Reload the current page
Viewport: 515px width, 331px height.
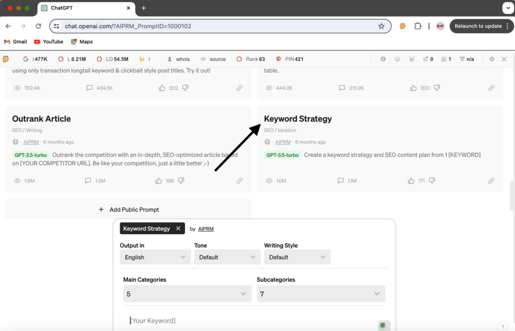pos(38,26)
